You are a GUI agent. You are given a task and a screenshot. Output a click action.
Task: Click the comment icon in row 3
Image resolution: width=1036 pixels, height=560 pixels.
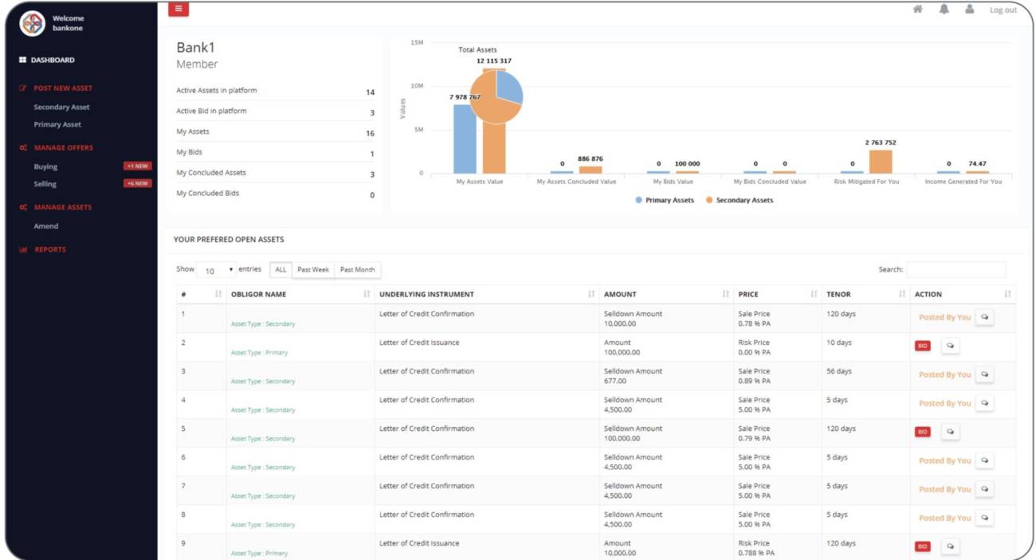(x=984, y=374)
